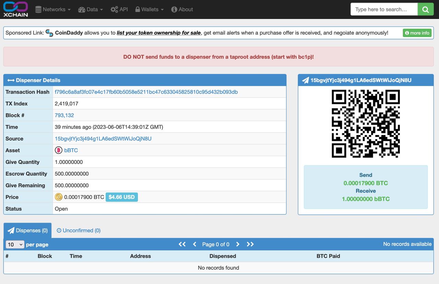The width and height of the screenshot is (439, 284).
Task: Click the paper plane icon beside address header
Action: [x=305, y=80]
